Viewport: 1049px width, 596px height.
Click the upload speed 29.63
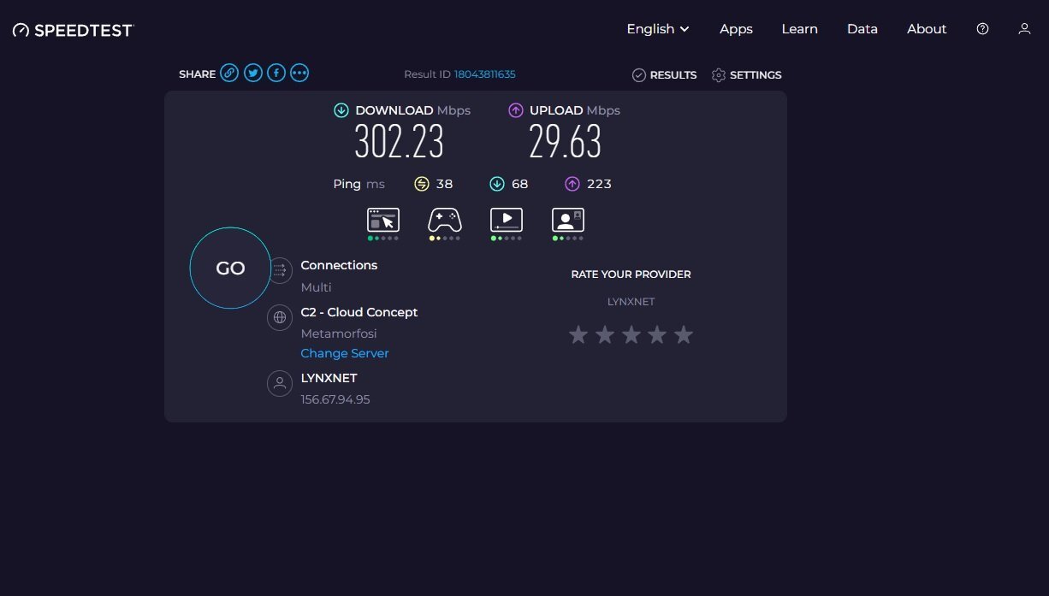coord(565,142)
